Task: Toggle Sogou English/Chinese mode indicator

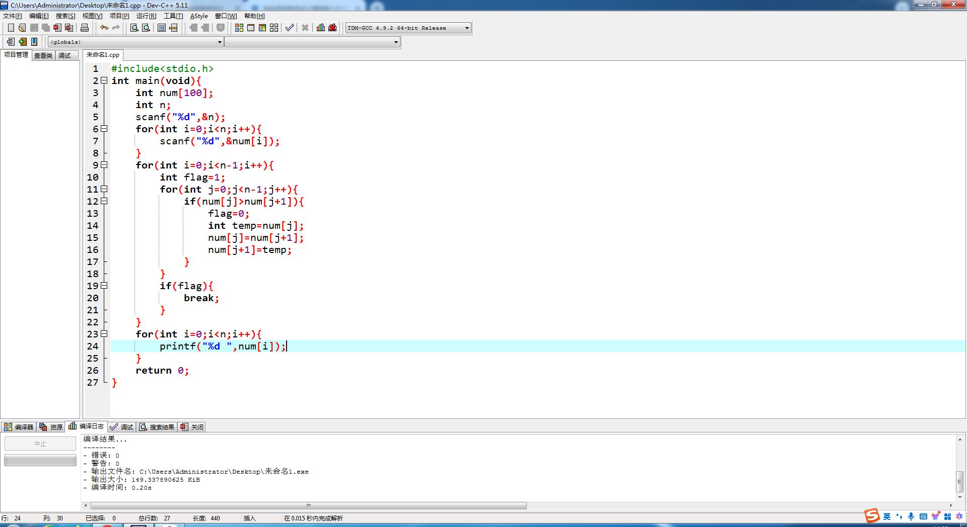Action: pyautogui.click(x=887, y=516)
